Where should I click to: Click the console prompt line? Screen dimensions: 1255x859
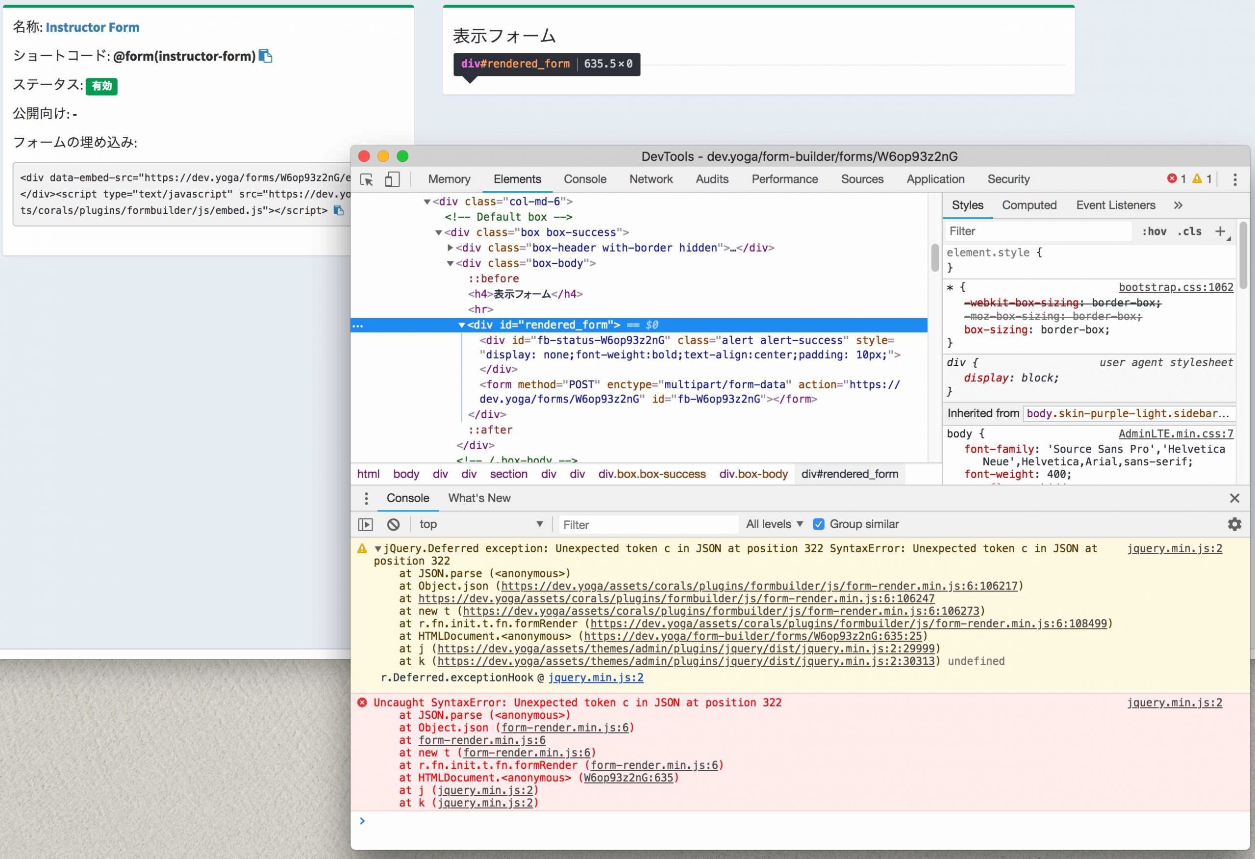tap(799, 822)
